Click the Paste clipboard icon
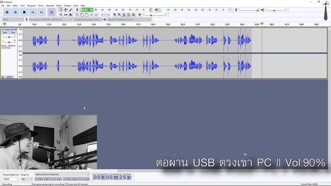 click(86, 15)
